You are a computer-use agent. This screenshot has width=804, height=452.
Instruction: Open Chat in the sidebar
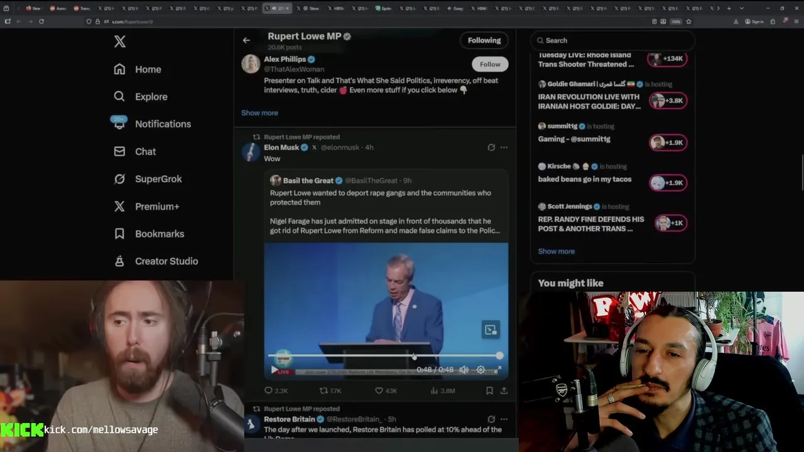click(x=135, y=151)
